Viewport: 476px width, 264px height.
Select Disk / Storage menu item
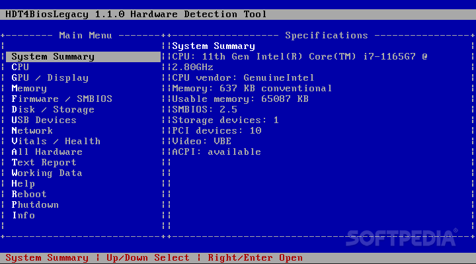[x=53, y=110]
